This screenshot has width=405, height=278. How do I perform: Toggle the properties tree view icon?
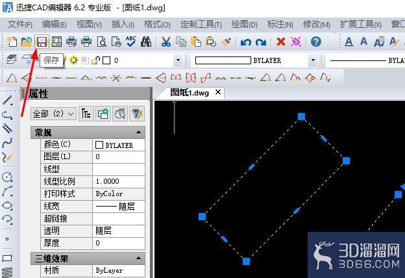[x=86, y=114]
